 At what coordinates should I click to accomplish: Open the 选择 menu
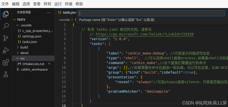click(26, 4)
